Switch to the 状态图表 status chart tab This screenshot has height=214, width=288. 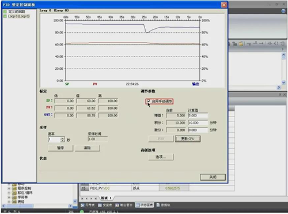(x=145, y=205)
